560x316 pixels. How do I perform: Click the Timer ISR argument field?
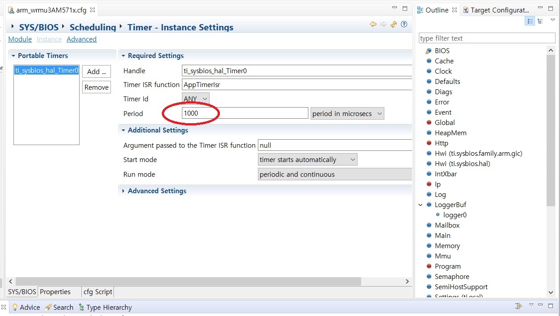(335, 145)
